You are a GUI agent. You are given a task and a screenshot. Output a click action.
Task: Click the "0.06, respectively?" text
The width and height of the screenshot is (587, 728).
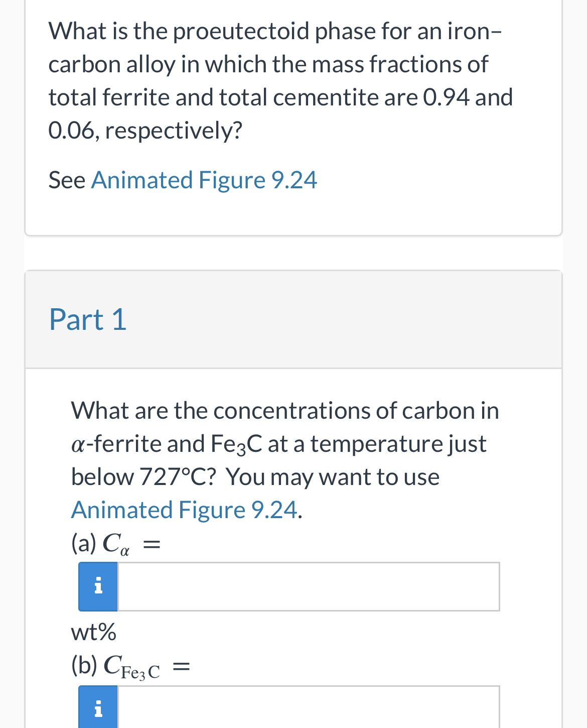point(145,130)
